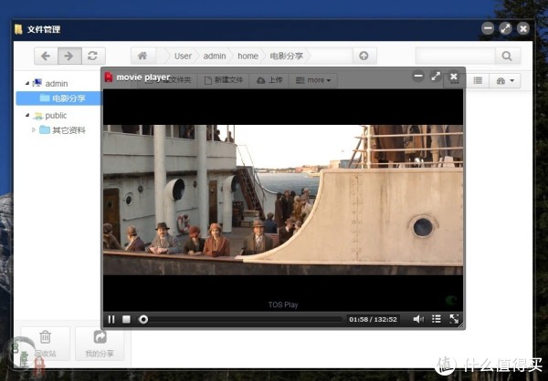Open the home breadcrumb icon
548x381 pixels.
pyautogui.click(x=142, y=56)
